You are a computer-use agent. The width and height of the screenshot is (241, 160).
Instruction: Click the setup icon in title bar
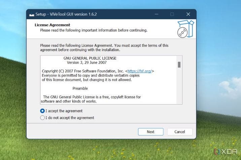[32, 14]
